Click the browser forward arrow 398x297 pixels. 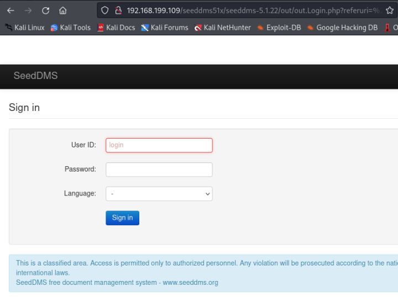coord(28,10)
